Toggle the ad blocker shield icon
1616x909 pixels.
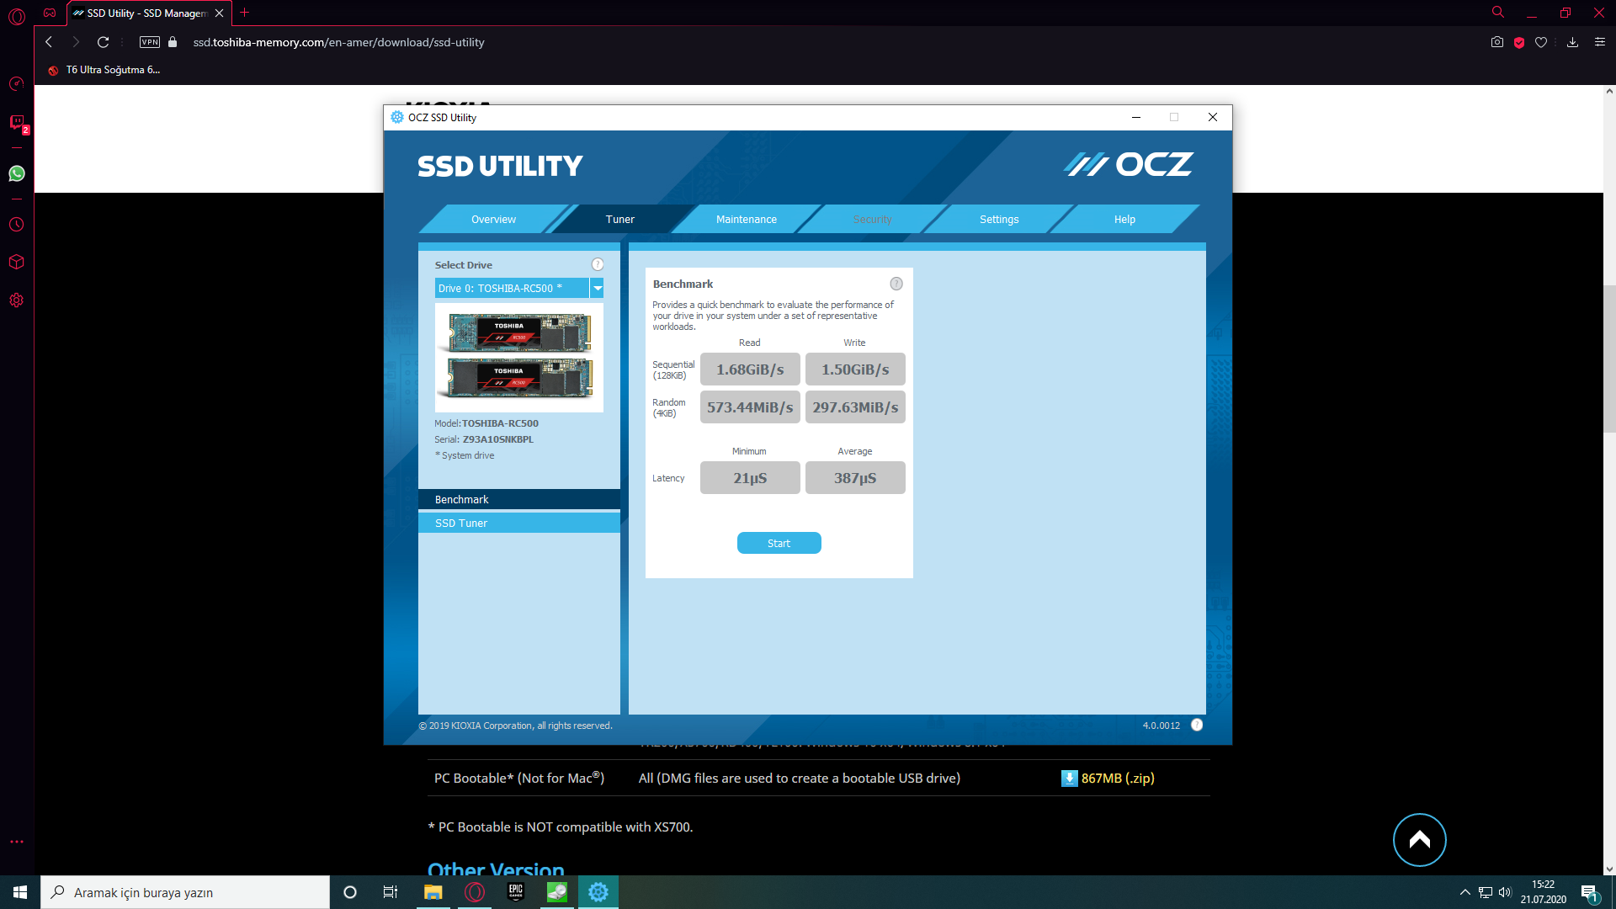click(1519, 42)
